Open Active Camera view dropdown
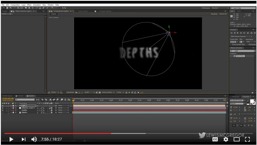This screenshot has height=145, width=257. click(x=108, y=92)
